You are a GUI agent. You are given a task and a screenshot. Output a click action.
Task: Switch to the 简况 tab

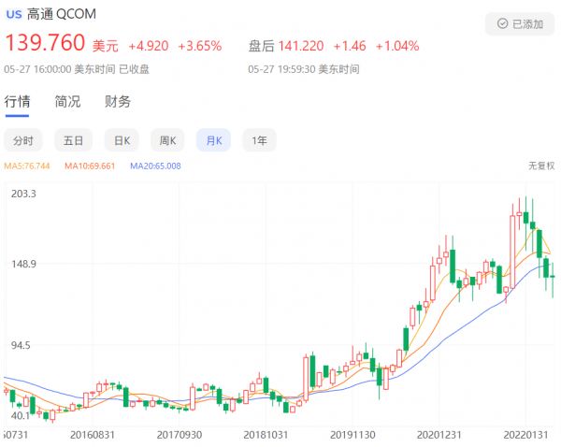pyautogui.click(x=67, y=102)
